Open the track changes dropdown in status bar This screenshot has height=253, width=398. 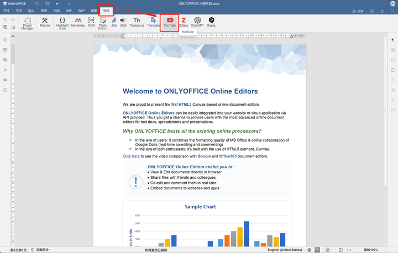[329, 250]
